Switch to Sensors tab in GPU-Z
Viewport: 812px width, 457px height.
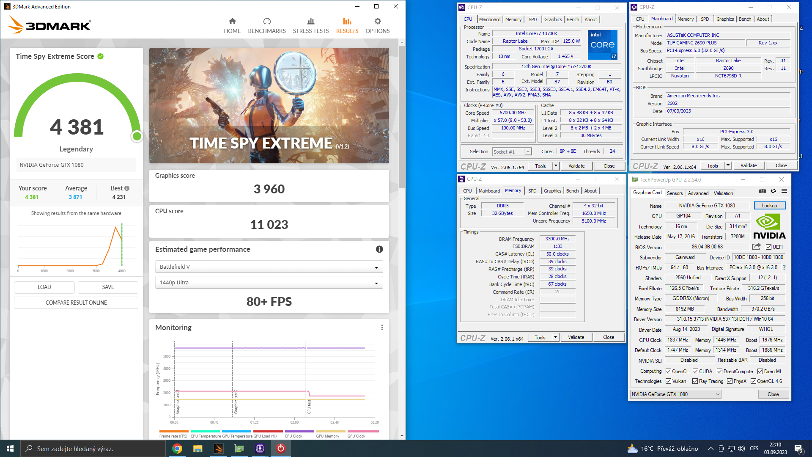pyautogui.click(x=675, y=193)
